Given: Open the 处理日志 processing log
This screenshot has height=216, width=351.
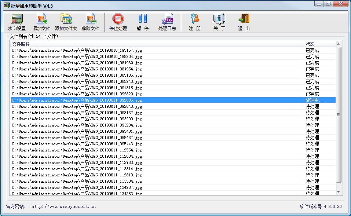Looking at the screenshot, I should coord(167,22).
